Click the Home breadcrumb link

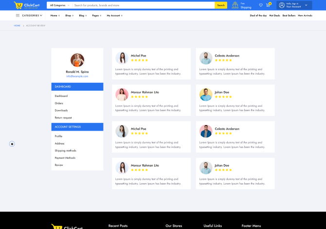tap(17, 25)
